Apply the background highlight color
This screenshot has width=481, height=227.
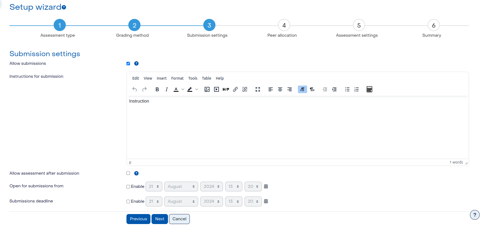tap(190, 89)
